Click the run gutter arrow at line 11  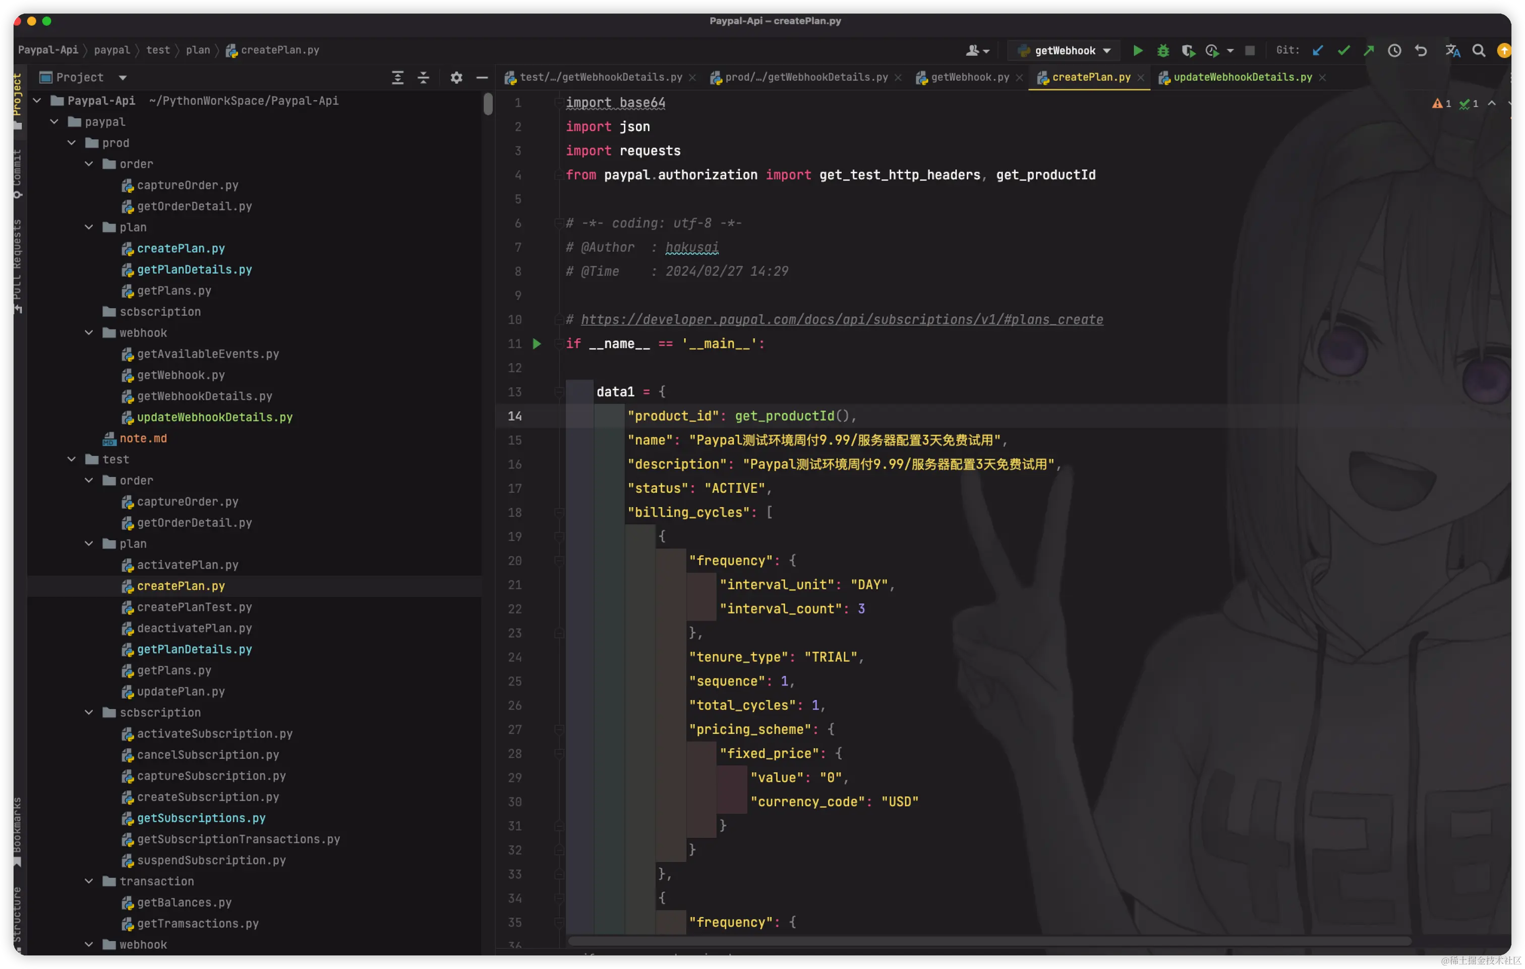537,344
